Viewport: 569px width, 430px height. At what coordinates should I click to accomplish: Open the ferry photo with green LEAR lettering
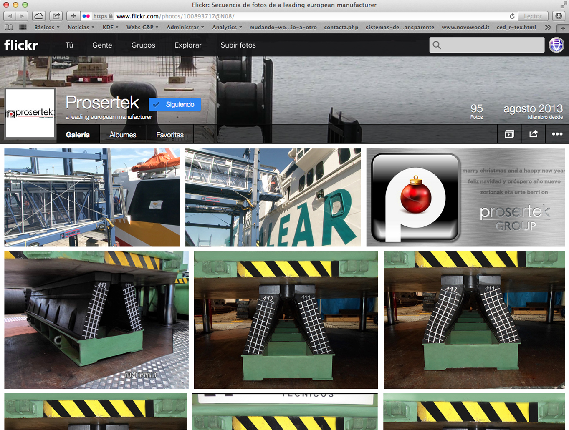(x=273, y=197)
